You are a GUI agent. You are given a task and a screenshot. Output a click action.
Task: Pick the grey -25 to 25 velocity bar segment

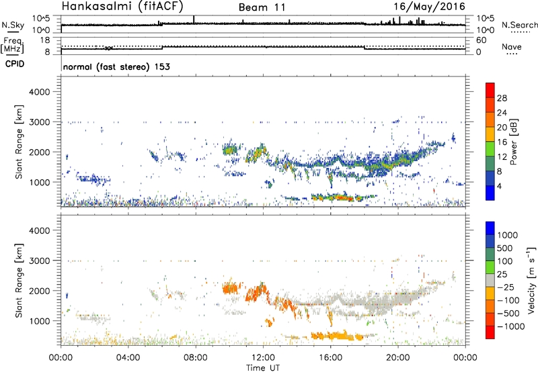click(490, 281)
